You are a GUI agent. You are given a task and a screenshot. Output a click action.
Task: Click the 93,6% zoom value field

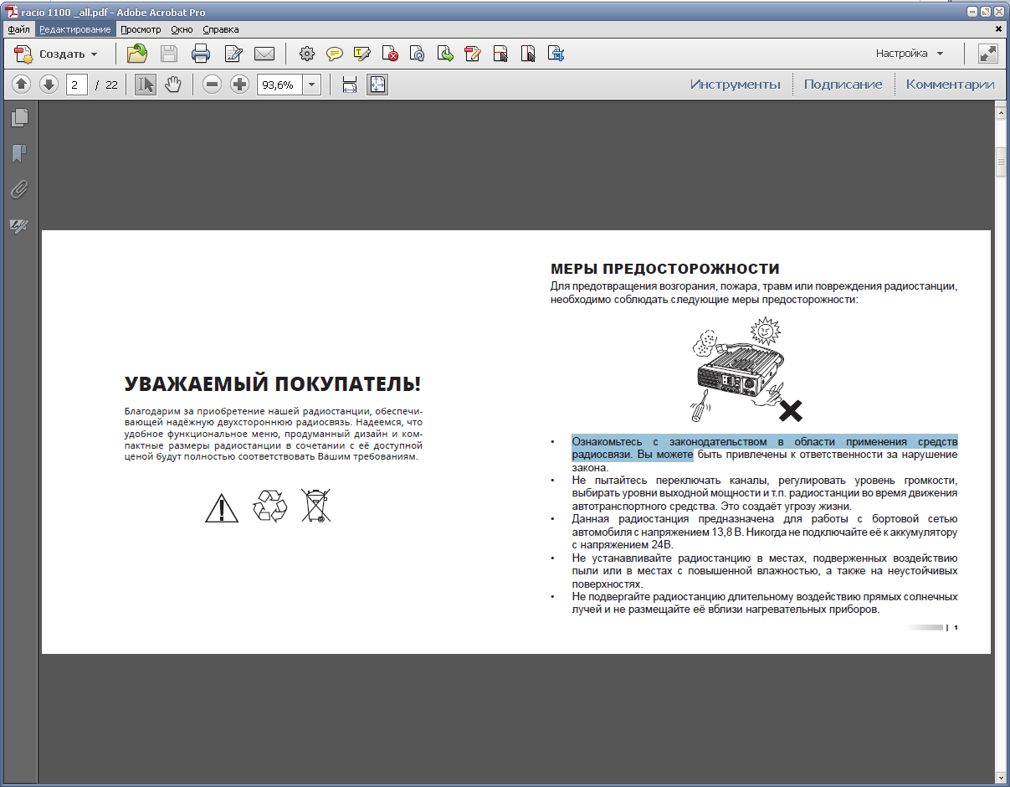[x=279, y=85]
